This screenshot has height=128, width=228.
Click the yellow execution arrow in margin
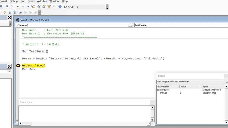tap(18, 66)
